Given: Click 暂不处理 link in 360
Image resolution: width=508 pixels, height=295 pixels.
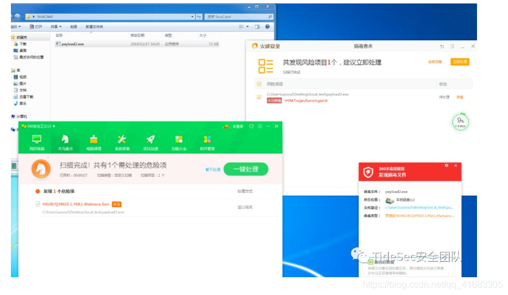Looking at the screenshot, I should (212, 169).
